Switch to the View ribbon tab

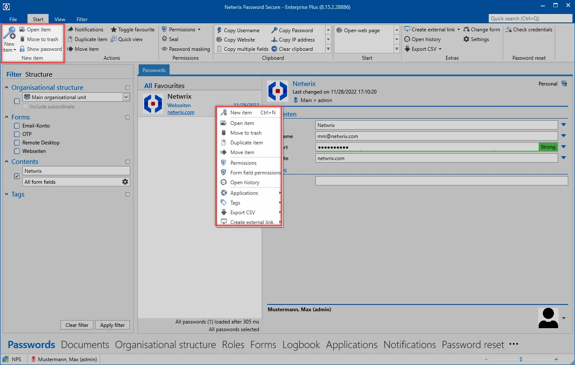click(60, 19)
